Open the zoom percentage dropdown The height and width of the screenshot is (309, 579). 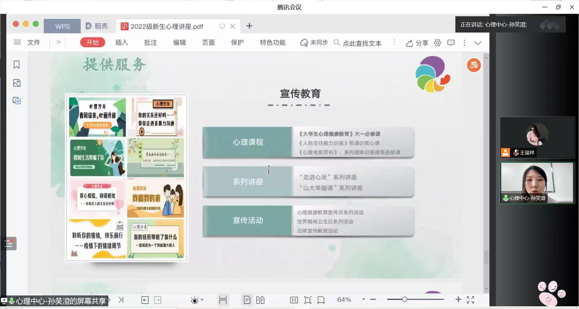(x=363, y=299)
